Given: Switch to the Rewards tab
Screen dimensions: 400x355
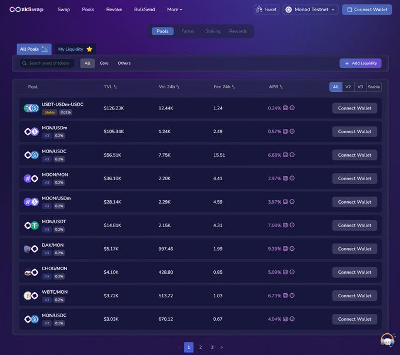Looking at the screenshot, I should tap(238, 31).
